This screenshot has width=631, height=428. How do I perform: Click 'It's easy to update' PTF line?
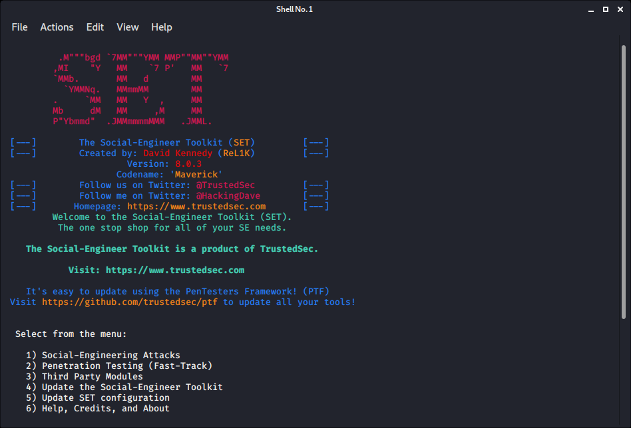point(178,291)
